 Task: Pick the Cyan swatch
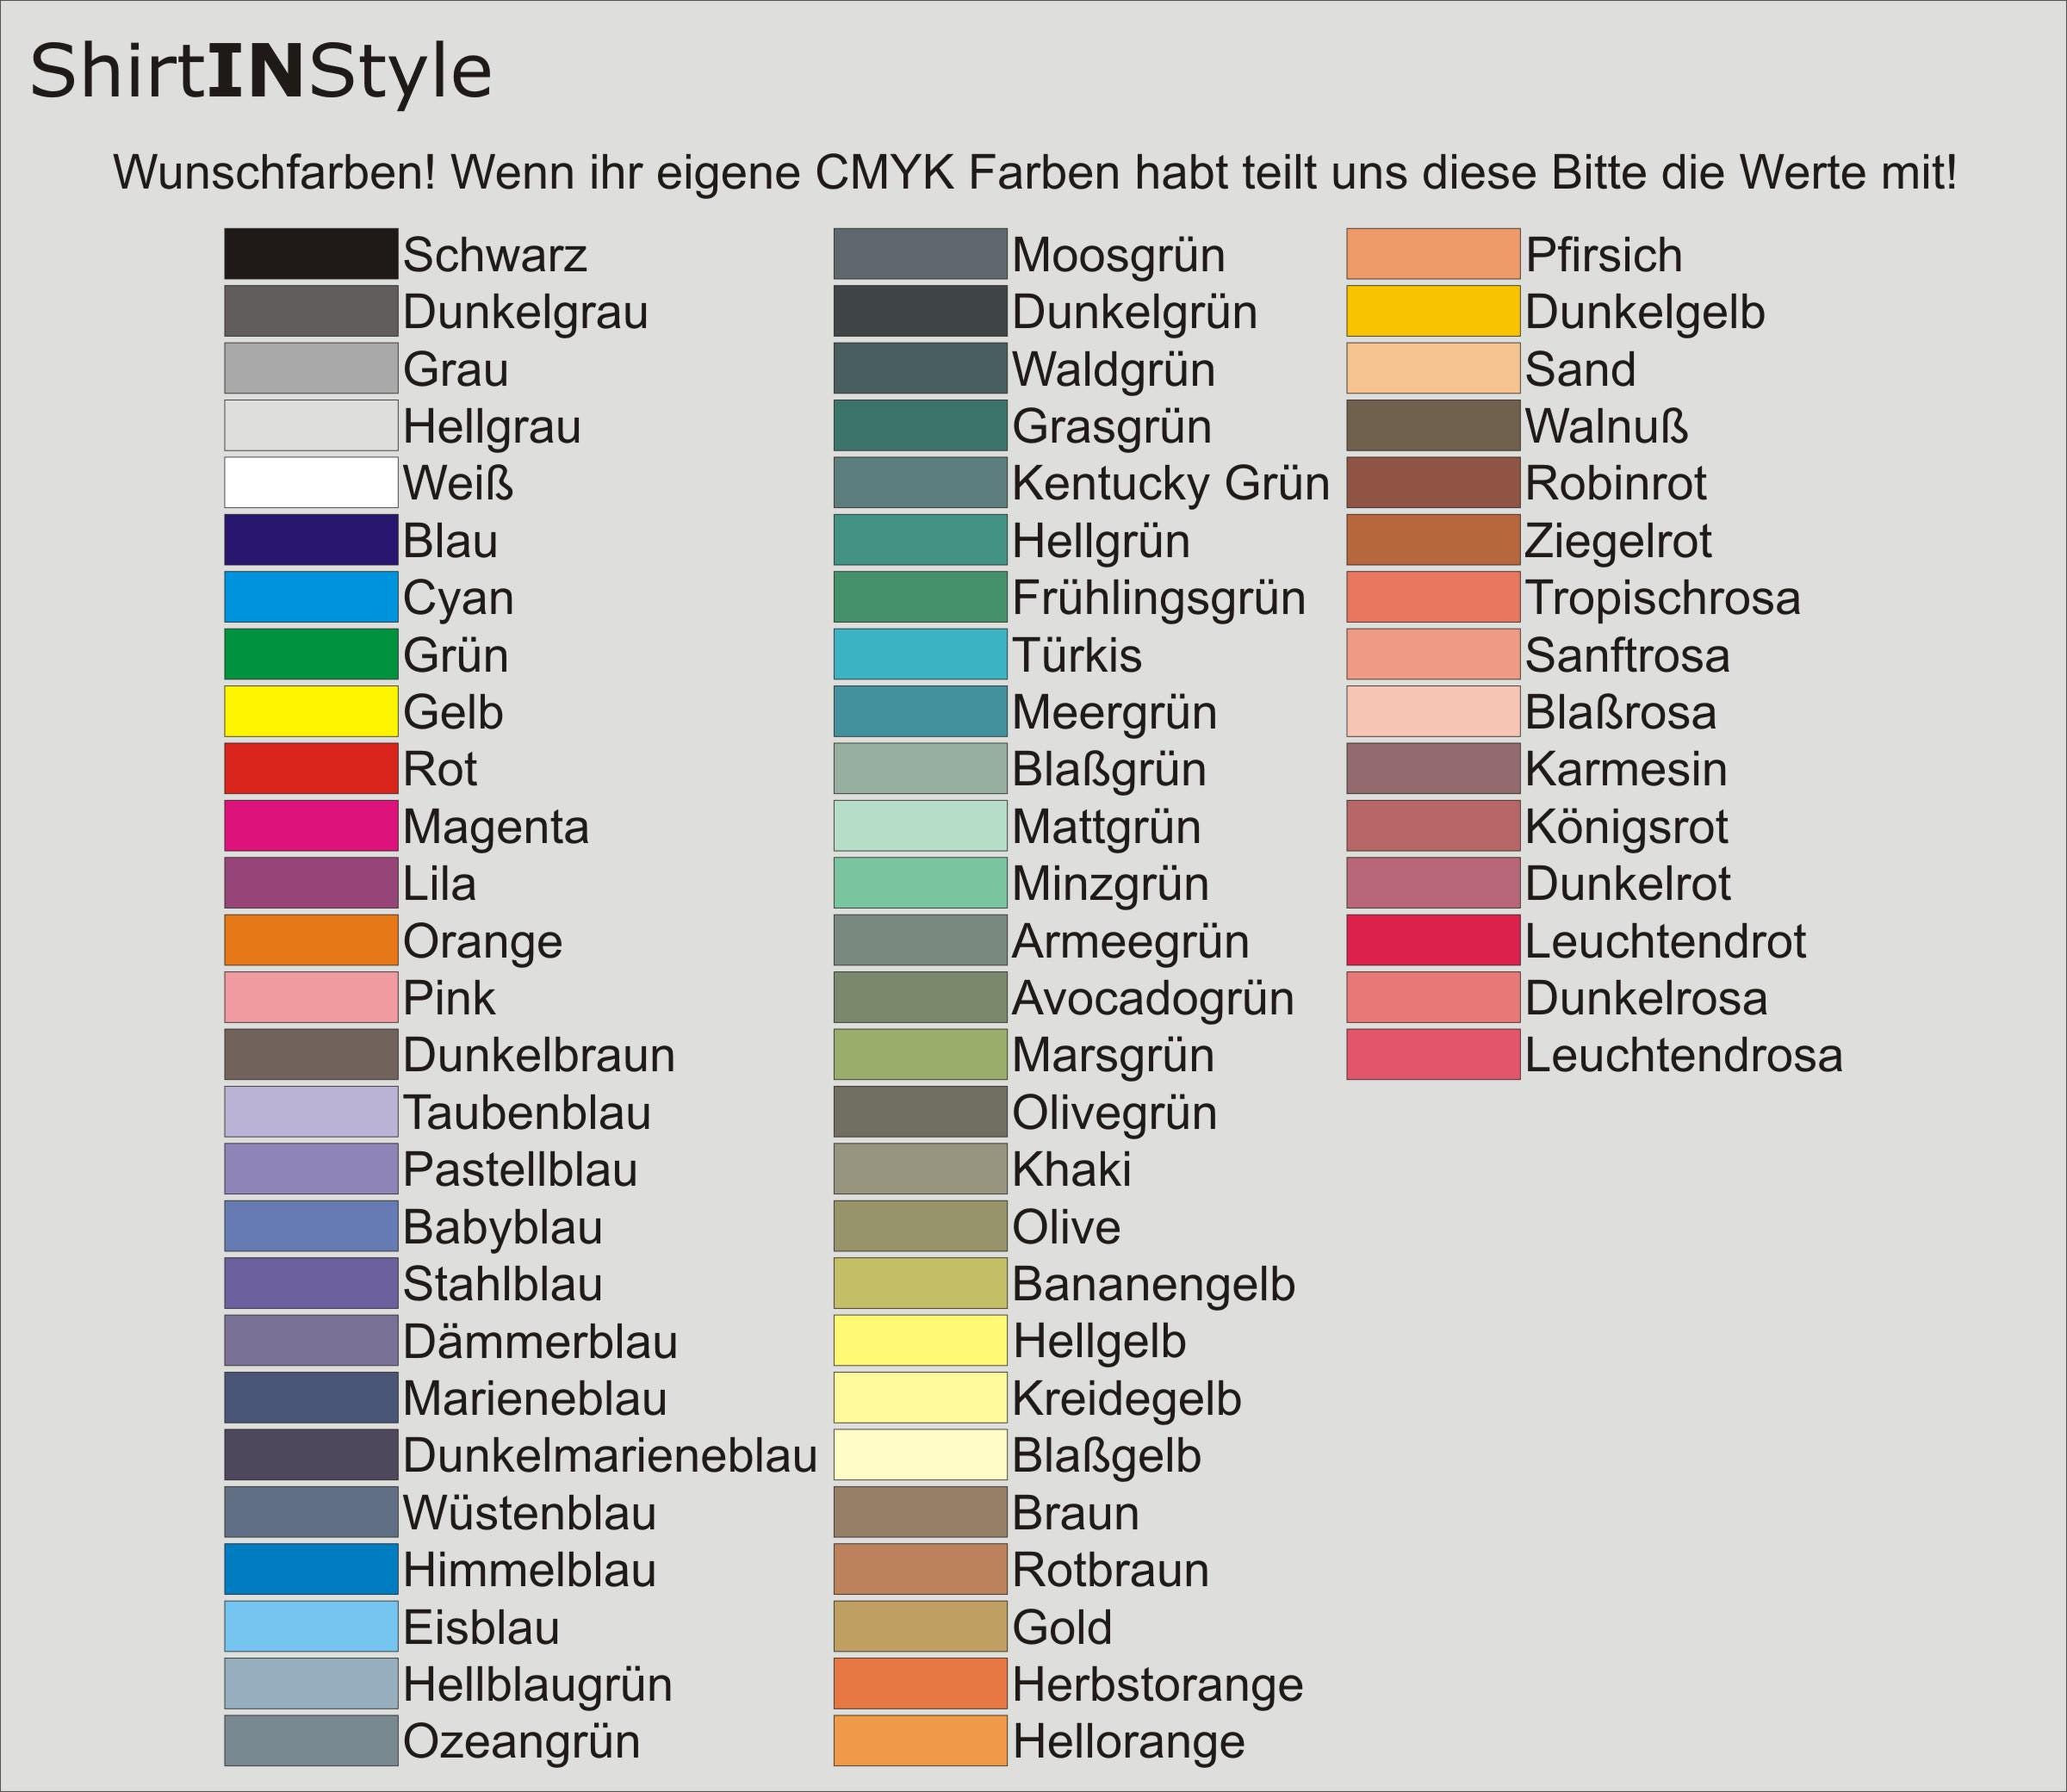(311, 597)
